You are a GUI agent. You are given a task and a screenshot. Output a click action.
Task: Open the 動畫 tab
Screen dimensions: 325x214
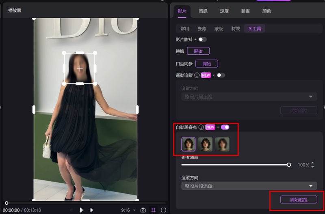click(245, 11)
